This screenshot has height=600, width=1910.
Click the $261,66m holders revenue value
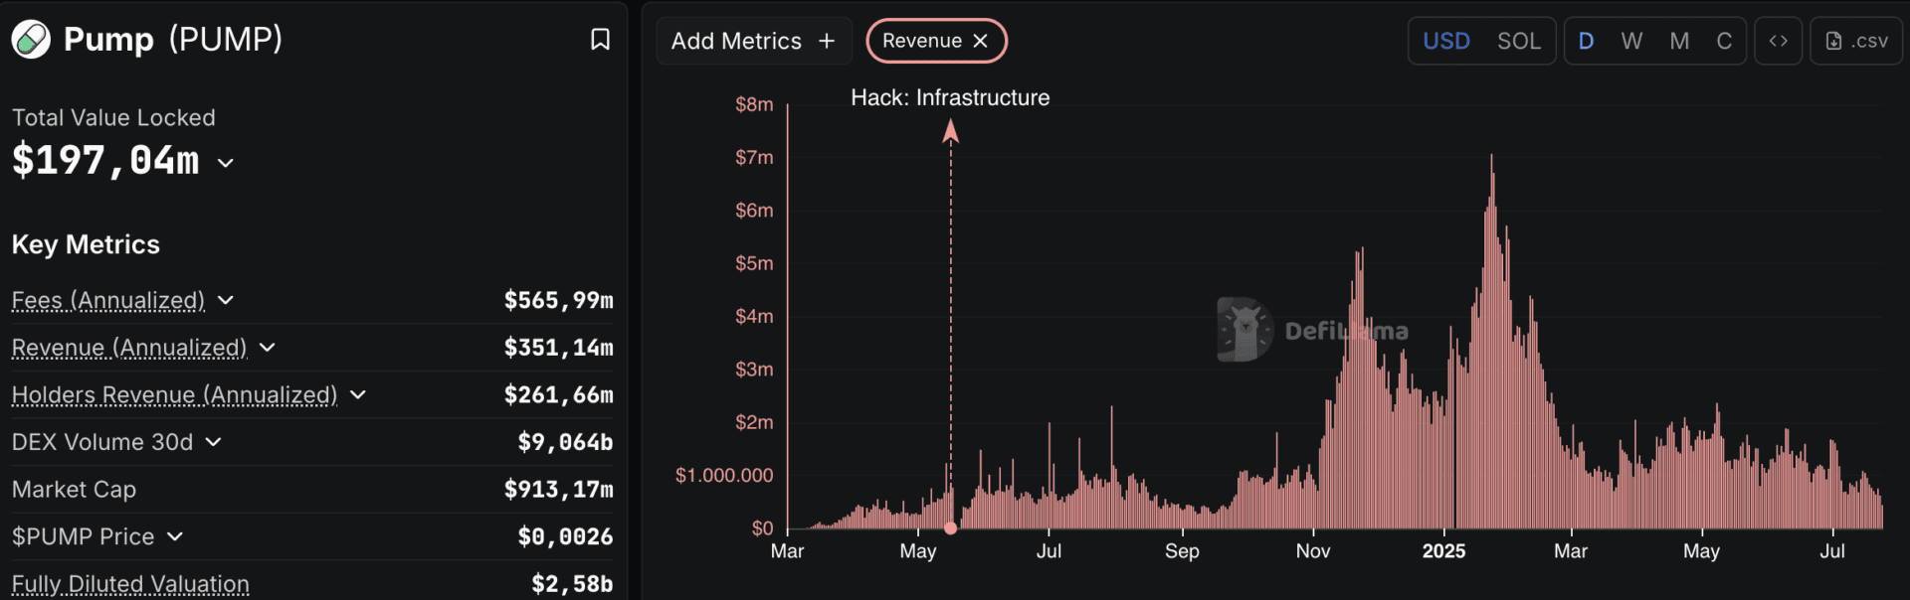coord(558,395)
